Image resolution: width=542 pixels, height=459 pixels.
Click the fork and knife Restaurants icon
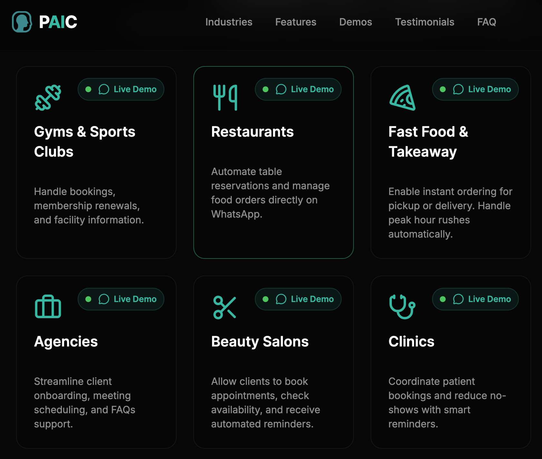225,97
